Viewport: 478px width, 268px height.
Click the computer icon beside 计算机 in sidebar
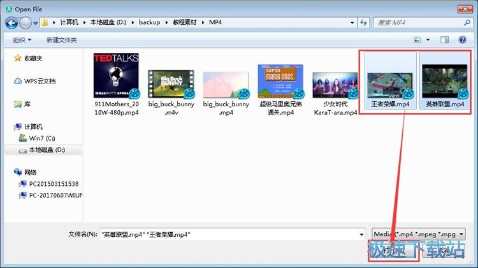(18, 127)
